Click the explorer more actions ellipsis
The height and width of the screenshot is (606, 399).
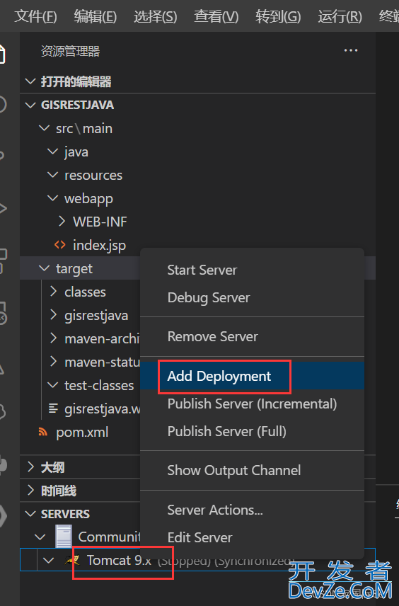pos(351,50)
